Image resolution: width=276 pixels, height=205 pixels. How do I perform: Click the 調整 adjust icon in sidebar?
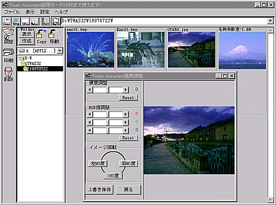coord(9,36)
